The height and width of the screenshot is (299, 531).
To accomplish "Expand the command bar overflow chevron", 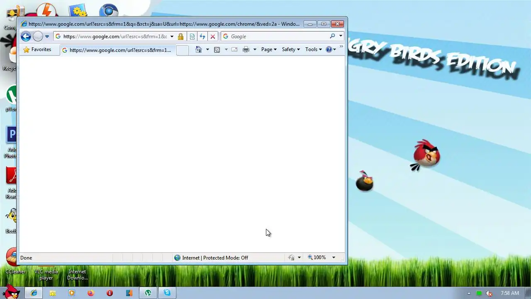I will pos(341,47).
